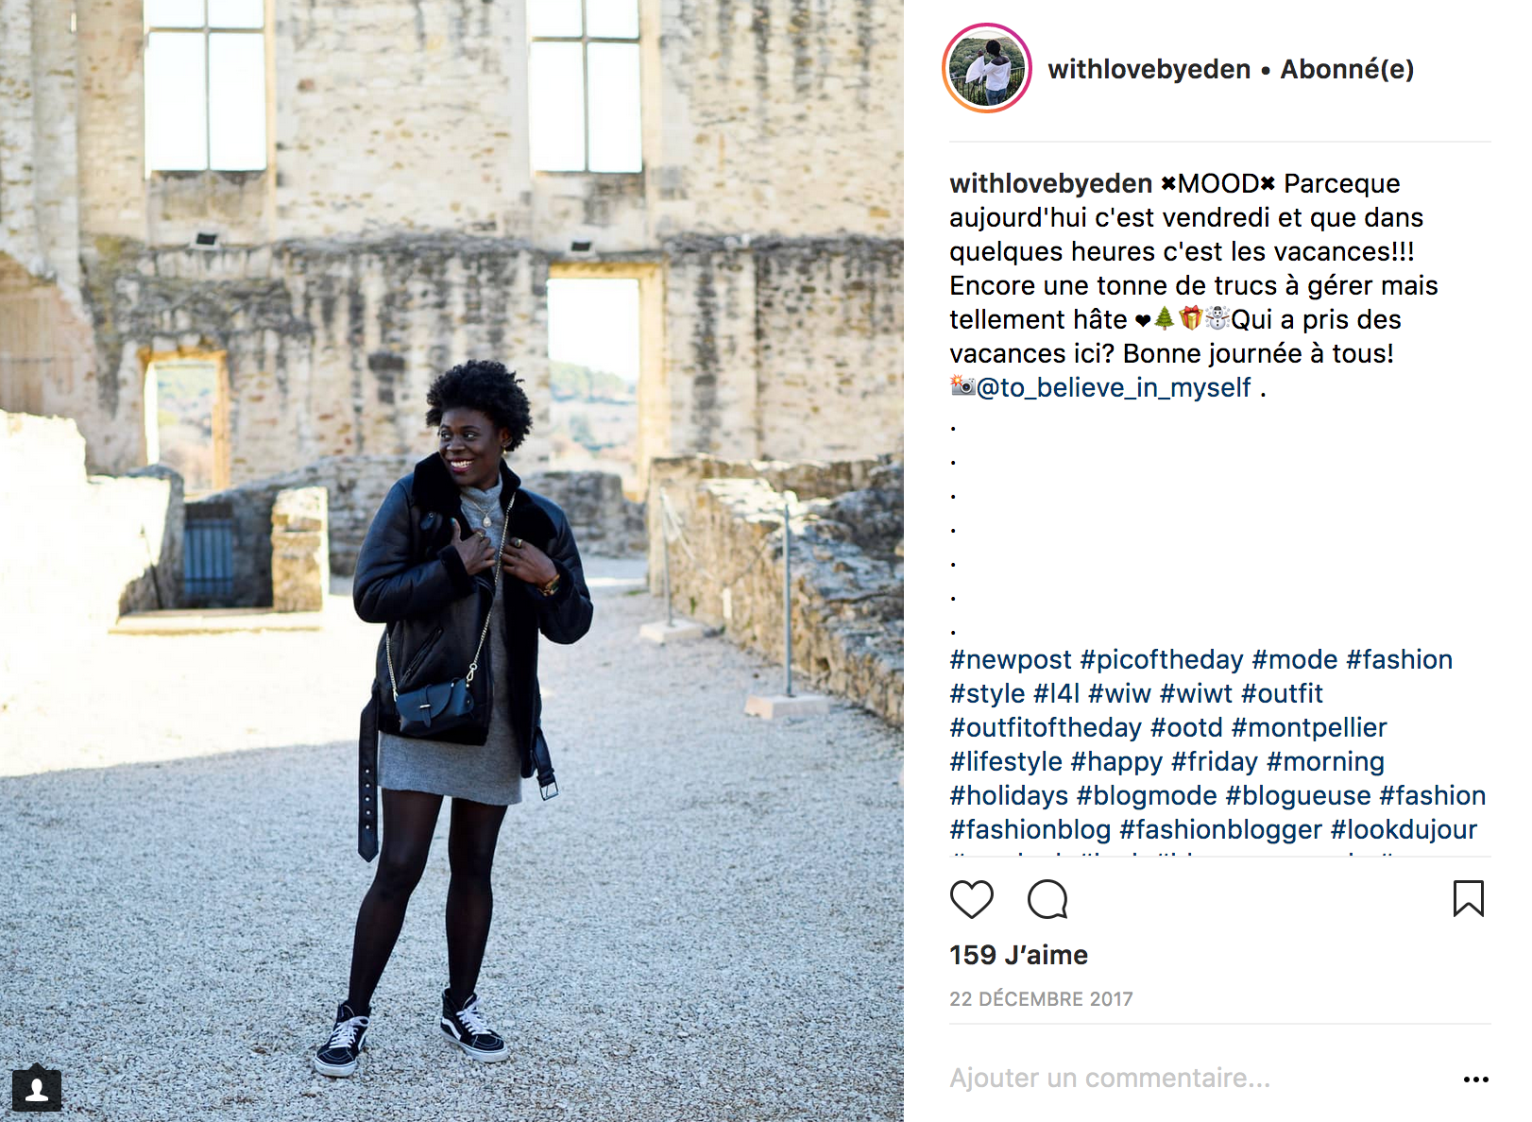Screen dimensions: 1532x1122
Task: Open #fashionblogger hashtag
Action: (x=1220, y=829)
